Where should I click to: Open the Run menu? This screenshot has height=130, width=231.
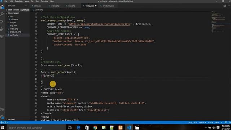[x=37, y=1]
